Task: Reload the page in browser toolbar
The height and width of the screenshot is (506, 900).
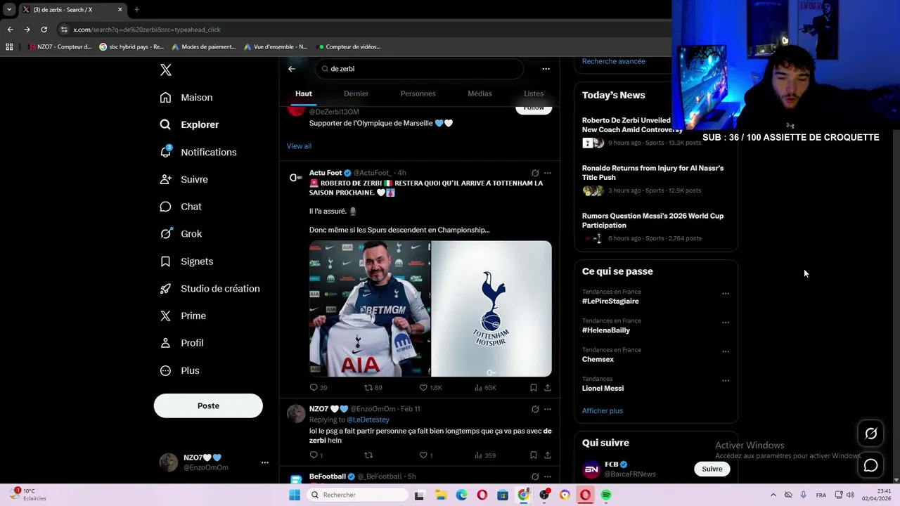Action: 44,30
